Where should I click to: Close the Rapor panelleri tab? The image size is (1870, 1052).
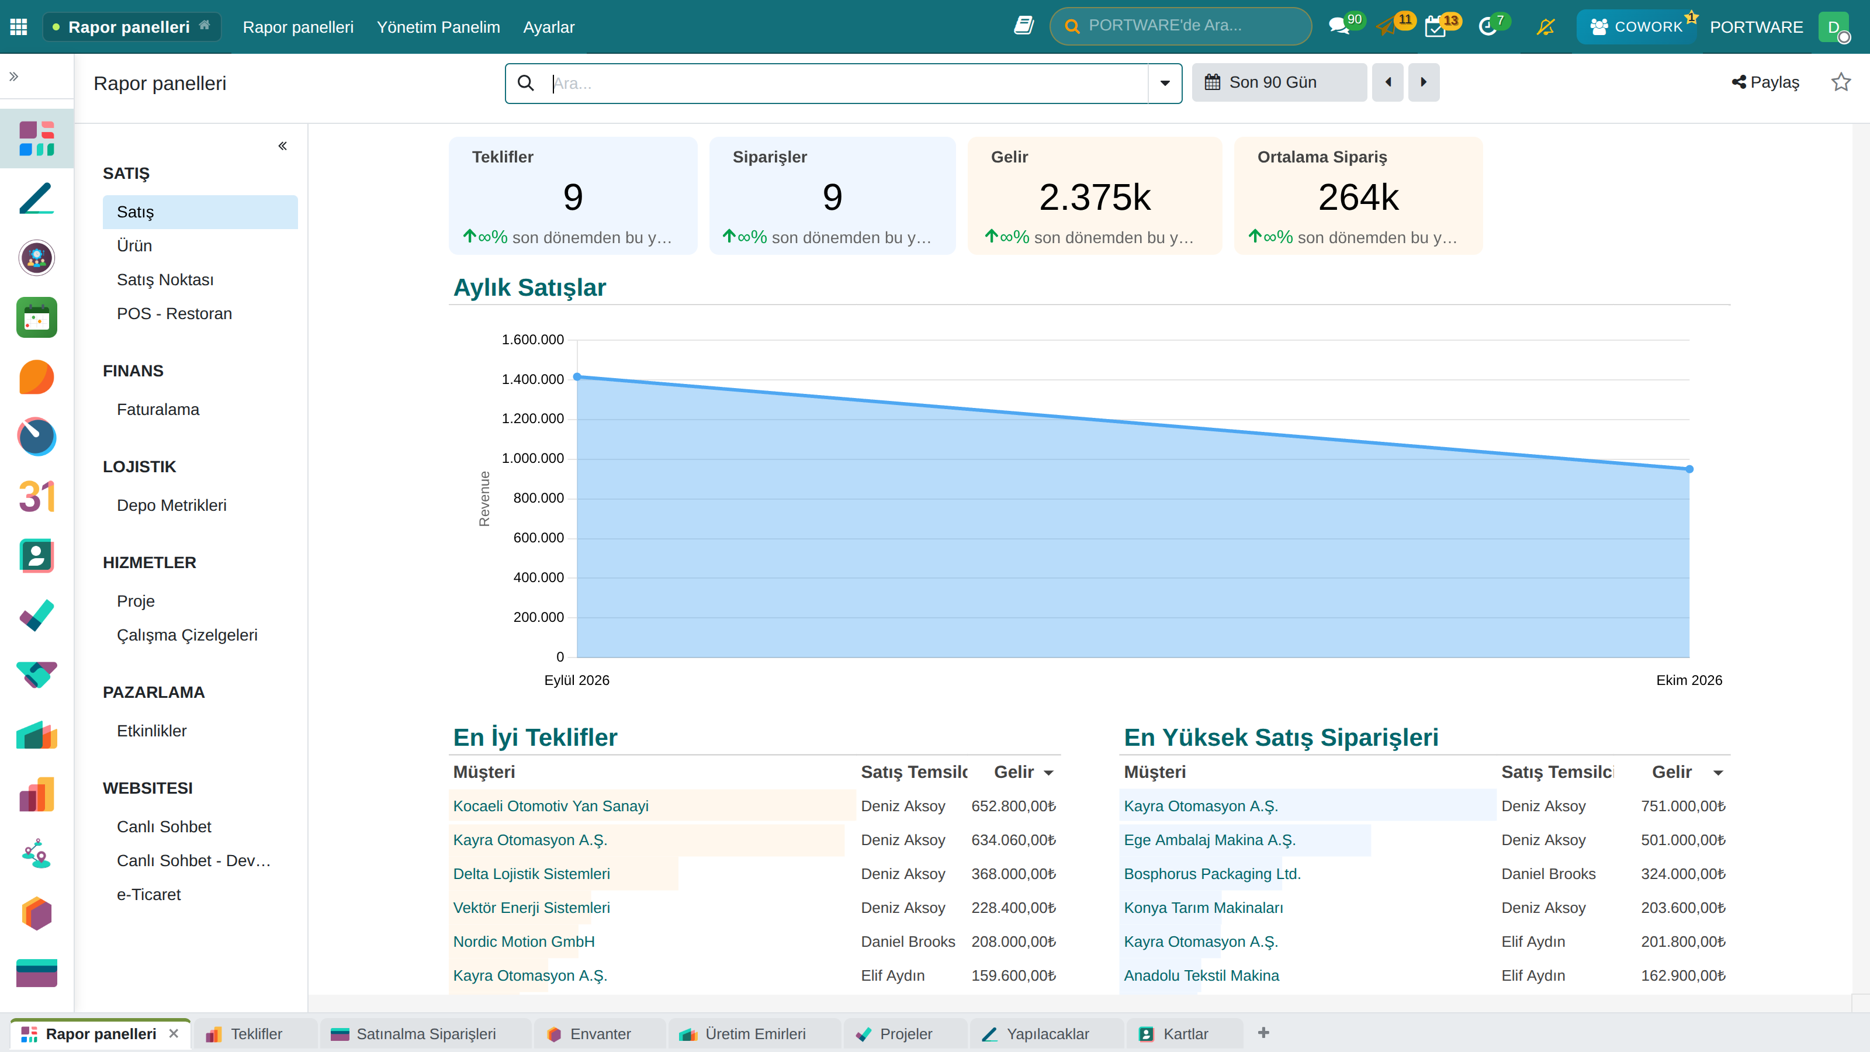[x=174, y=1033]
